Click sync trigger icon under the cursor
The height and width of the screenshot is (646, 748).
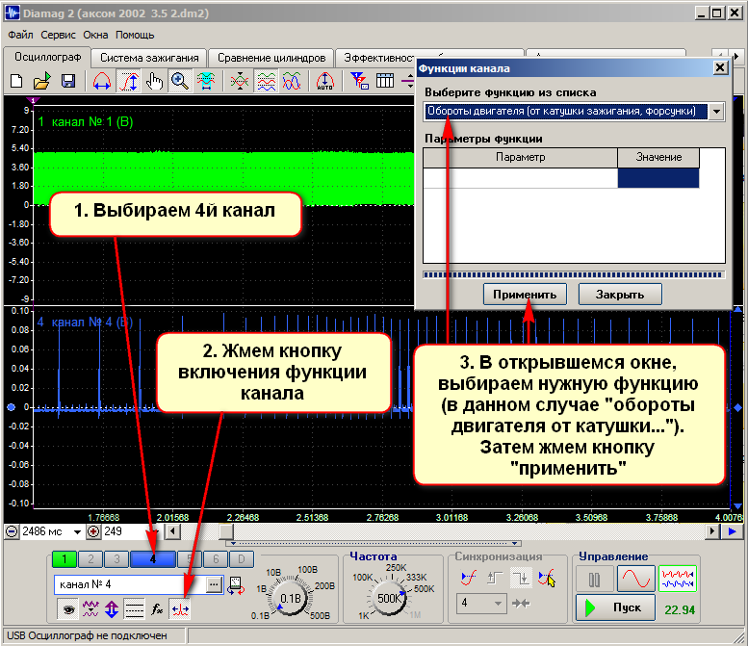click(x=547, y=579)
